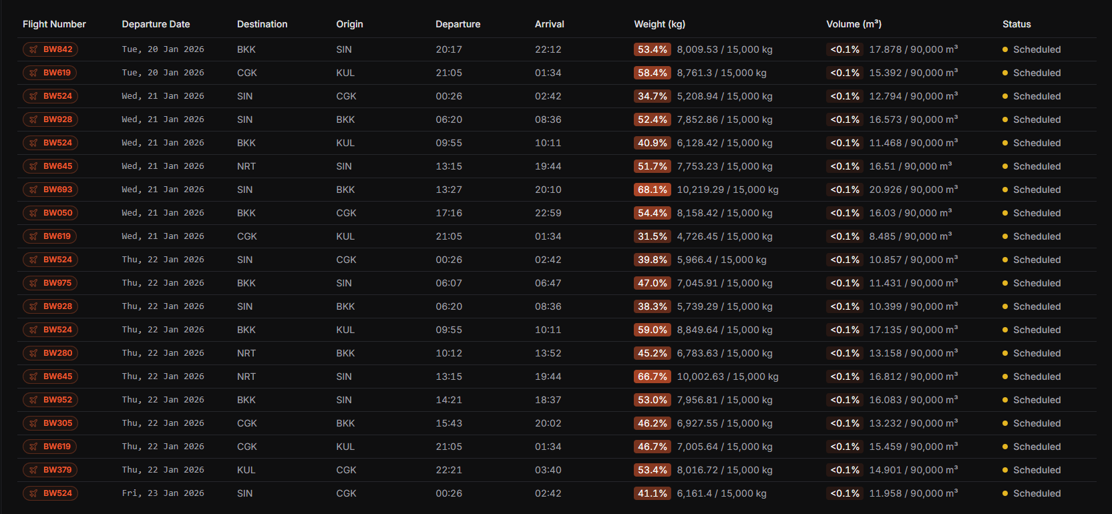The width and height of the screenshot is (1112, 514).
Task: Open the BW645 flight badge on Thu, 22 Jan
Action: pyautogui.click(x=50, y=376)
